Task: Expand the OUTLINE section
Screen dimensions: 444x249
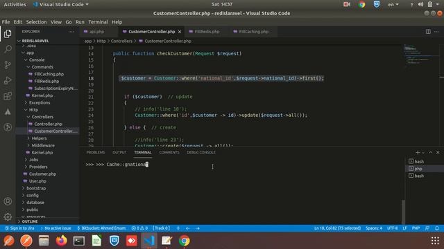Action: point(29,221)
